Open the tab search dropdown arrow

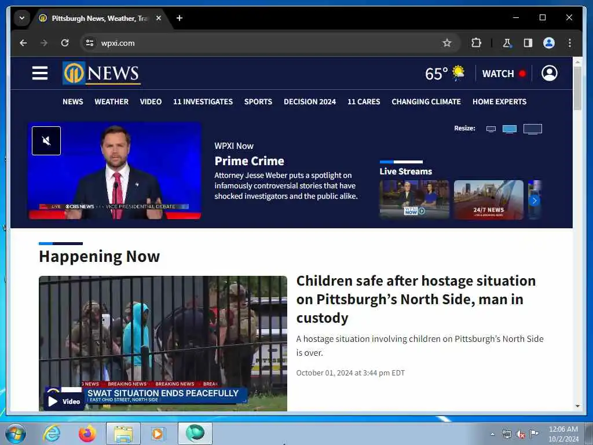click(x=22, y=18)
